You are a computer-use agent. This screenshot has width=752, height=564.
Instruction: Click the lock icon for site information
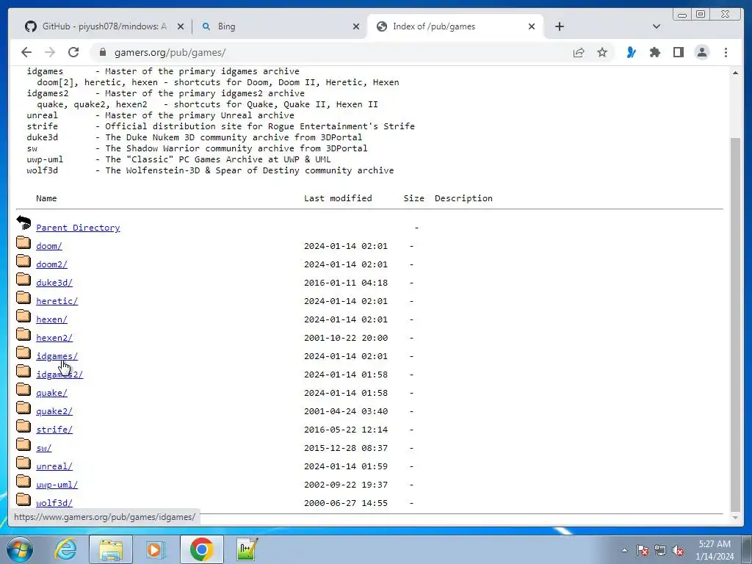click(103, 52)
